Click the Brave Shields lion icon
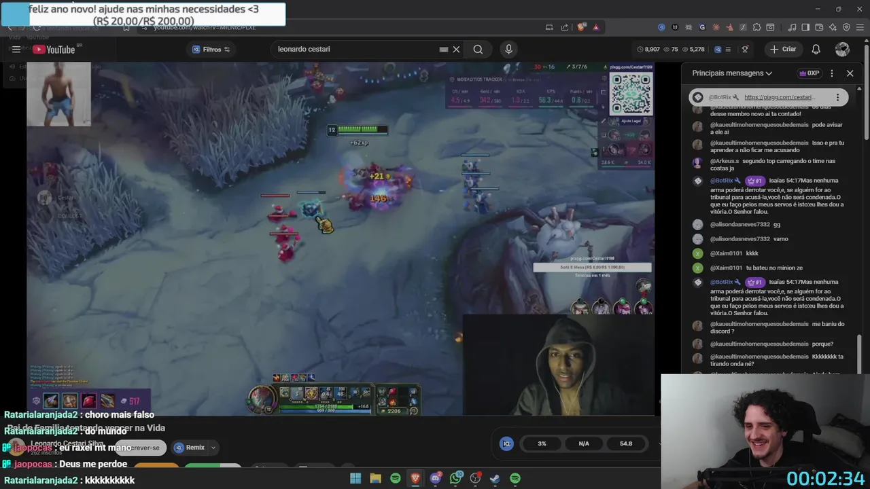Screen dimensions: 870x489 click(581, 27)
